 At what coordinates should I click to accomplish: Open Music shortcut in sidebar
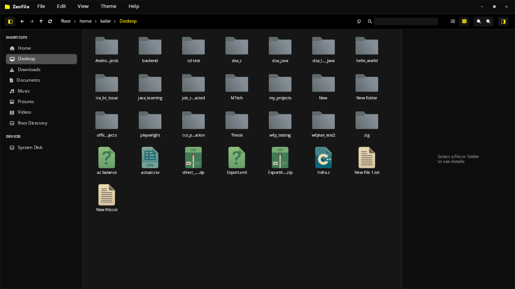(41, 91)
